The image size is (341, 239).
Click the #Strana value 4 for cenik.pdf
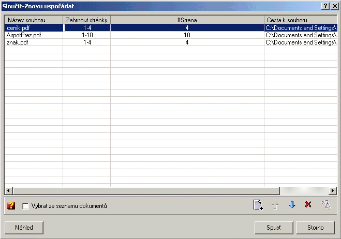(x=187, y=28)
